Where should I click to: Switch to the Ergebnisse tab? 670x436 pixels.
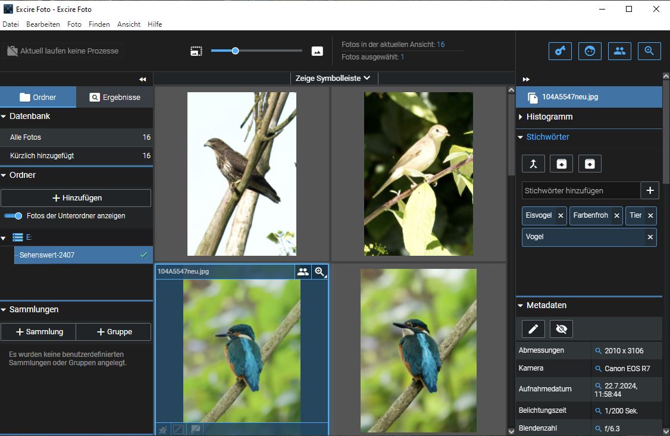click(115, 97)
